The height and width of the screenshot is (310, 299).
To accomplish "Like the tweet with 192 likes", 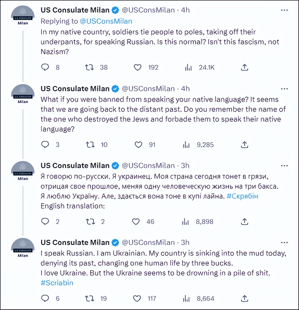I will (138, 67).
